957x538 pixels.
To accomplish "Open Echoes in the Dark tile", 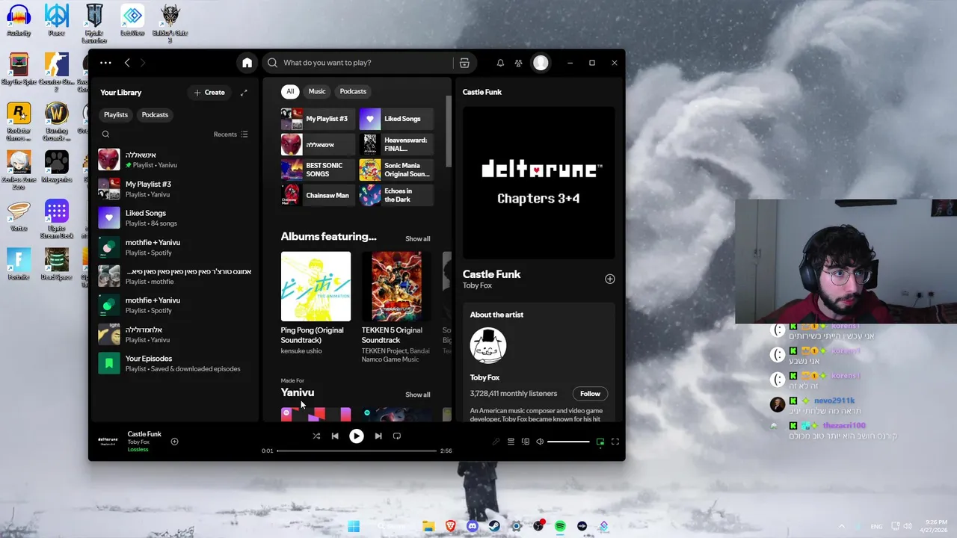I will [396, 196].
